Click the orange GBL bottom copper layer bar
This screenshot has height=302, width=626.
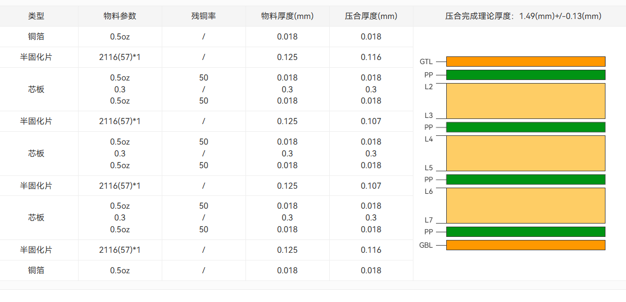coord(525,245)
